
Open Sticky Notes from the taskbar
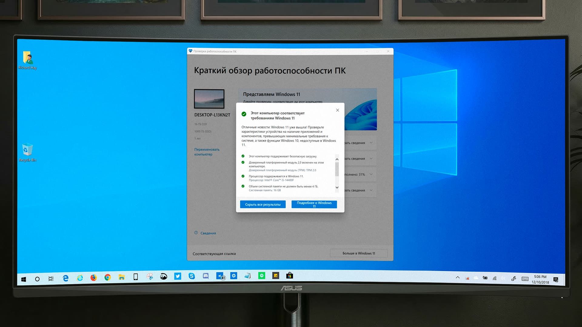tap(276, 276)
